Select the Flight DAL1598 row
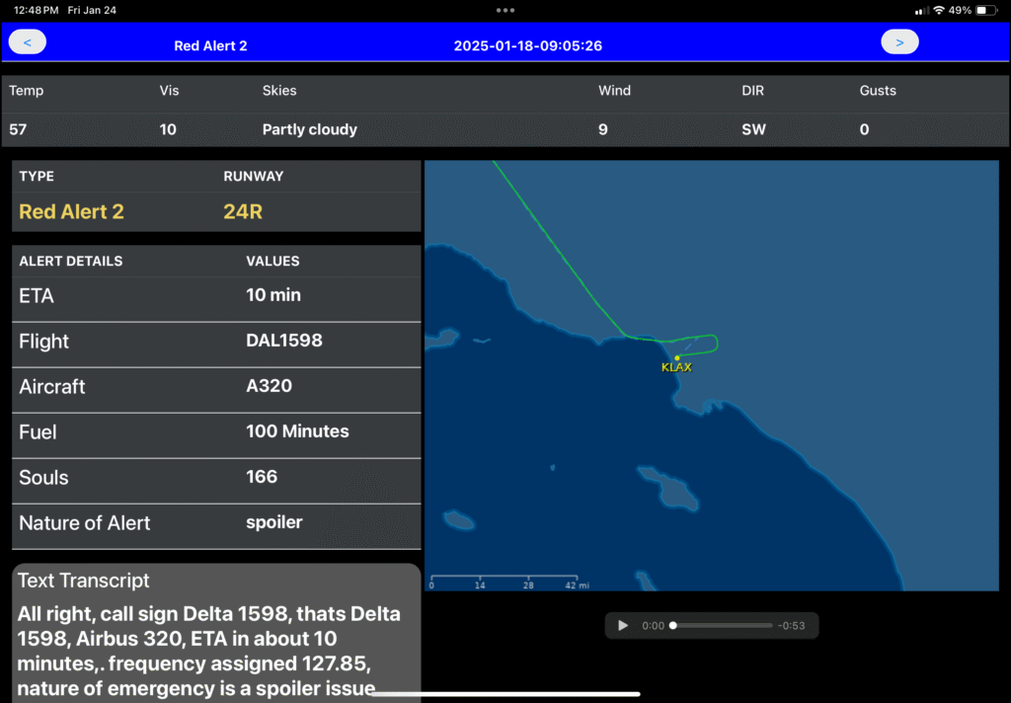The height and width of the screenshot is (703, 1011). click(216, 342)
